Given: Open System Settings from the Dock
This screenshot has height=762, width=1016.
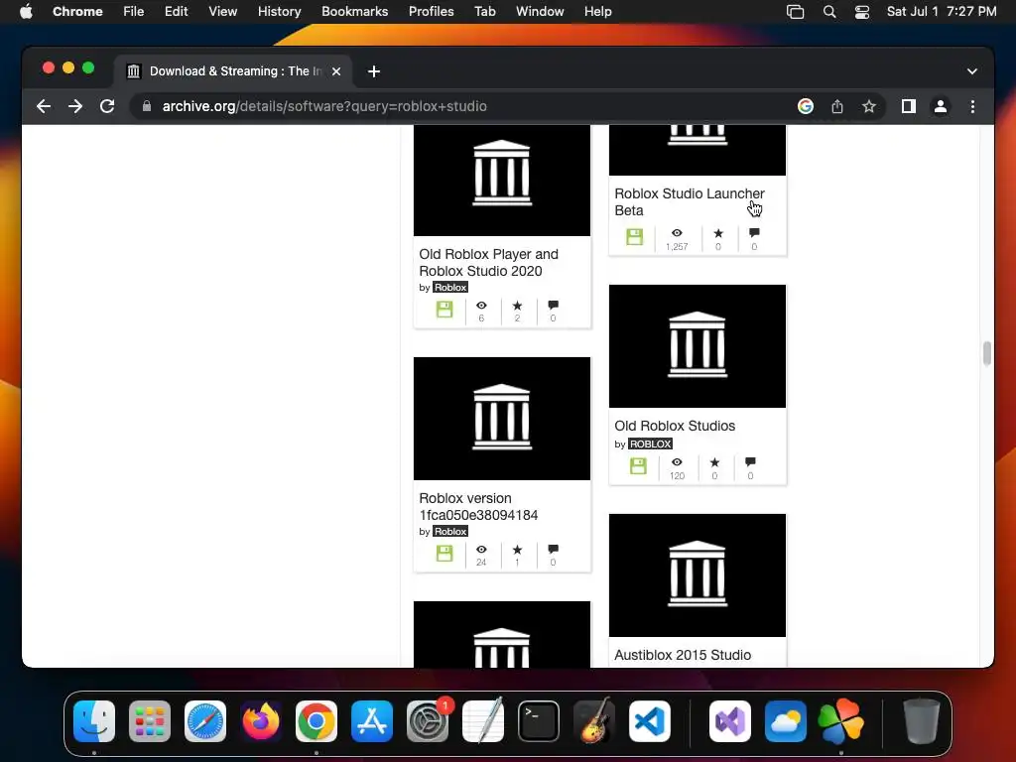Looking at the screenshot, I should tap(428, 720).
